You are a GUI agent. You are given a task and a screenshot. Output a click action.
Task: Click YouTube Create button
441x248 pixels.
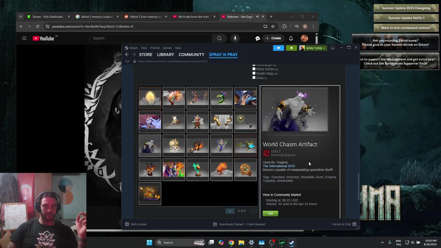coord(273,38)
